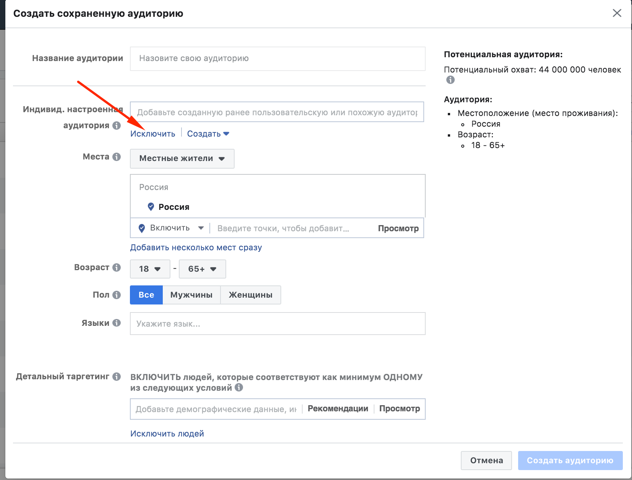Click info icon next to Возраст
632x480 pixels.
click(x=117, y=267)
